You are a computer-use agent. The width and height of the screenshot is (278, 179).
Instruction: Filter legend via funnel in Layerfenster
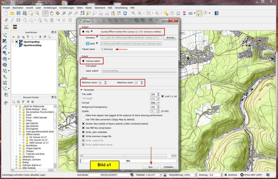point(28,37)
